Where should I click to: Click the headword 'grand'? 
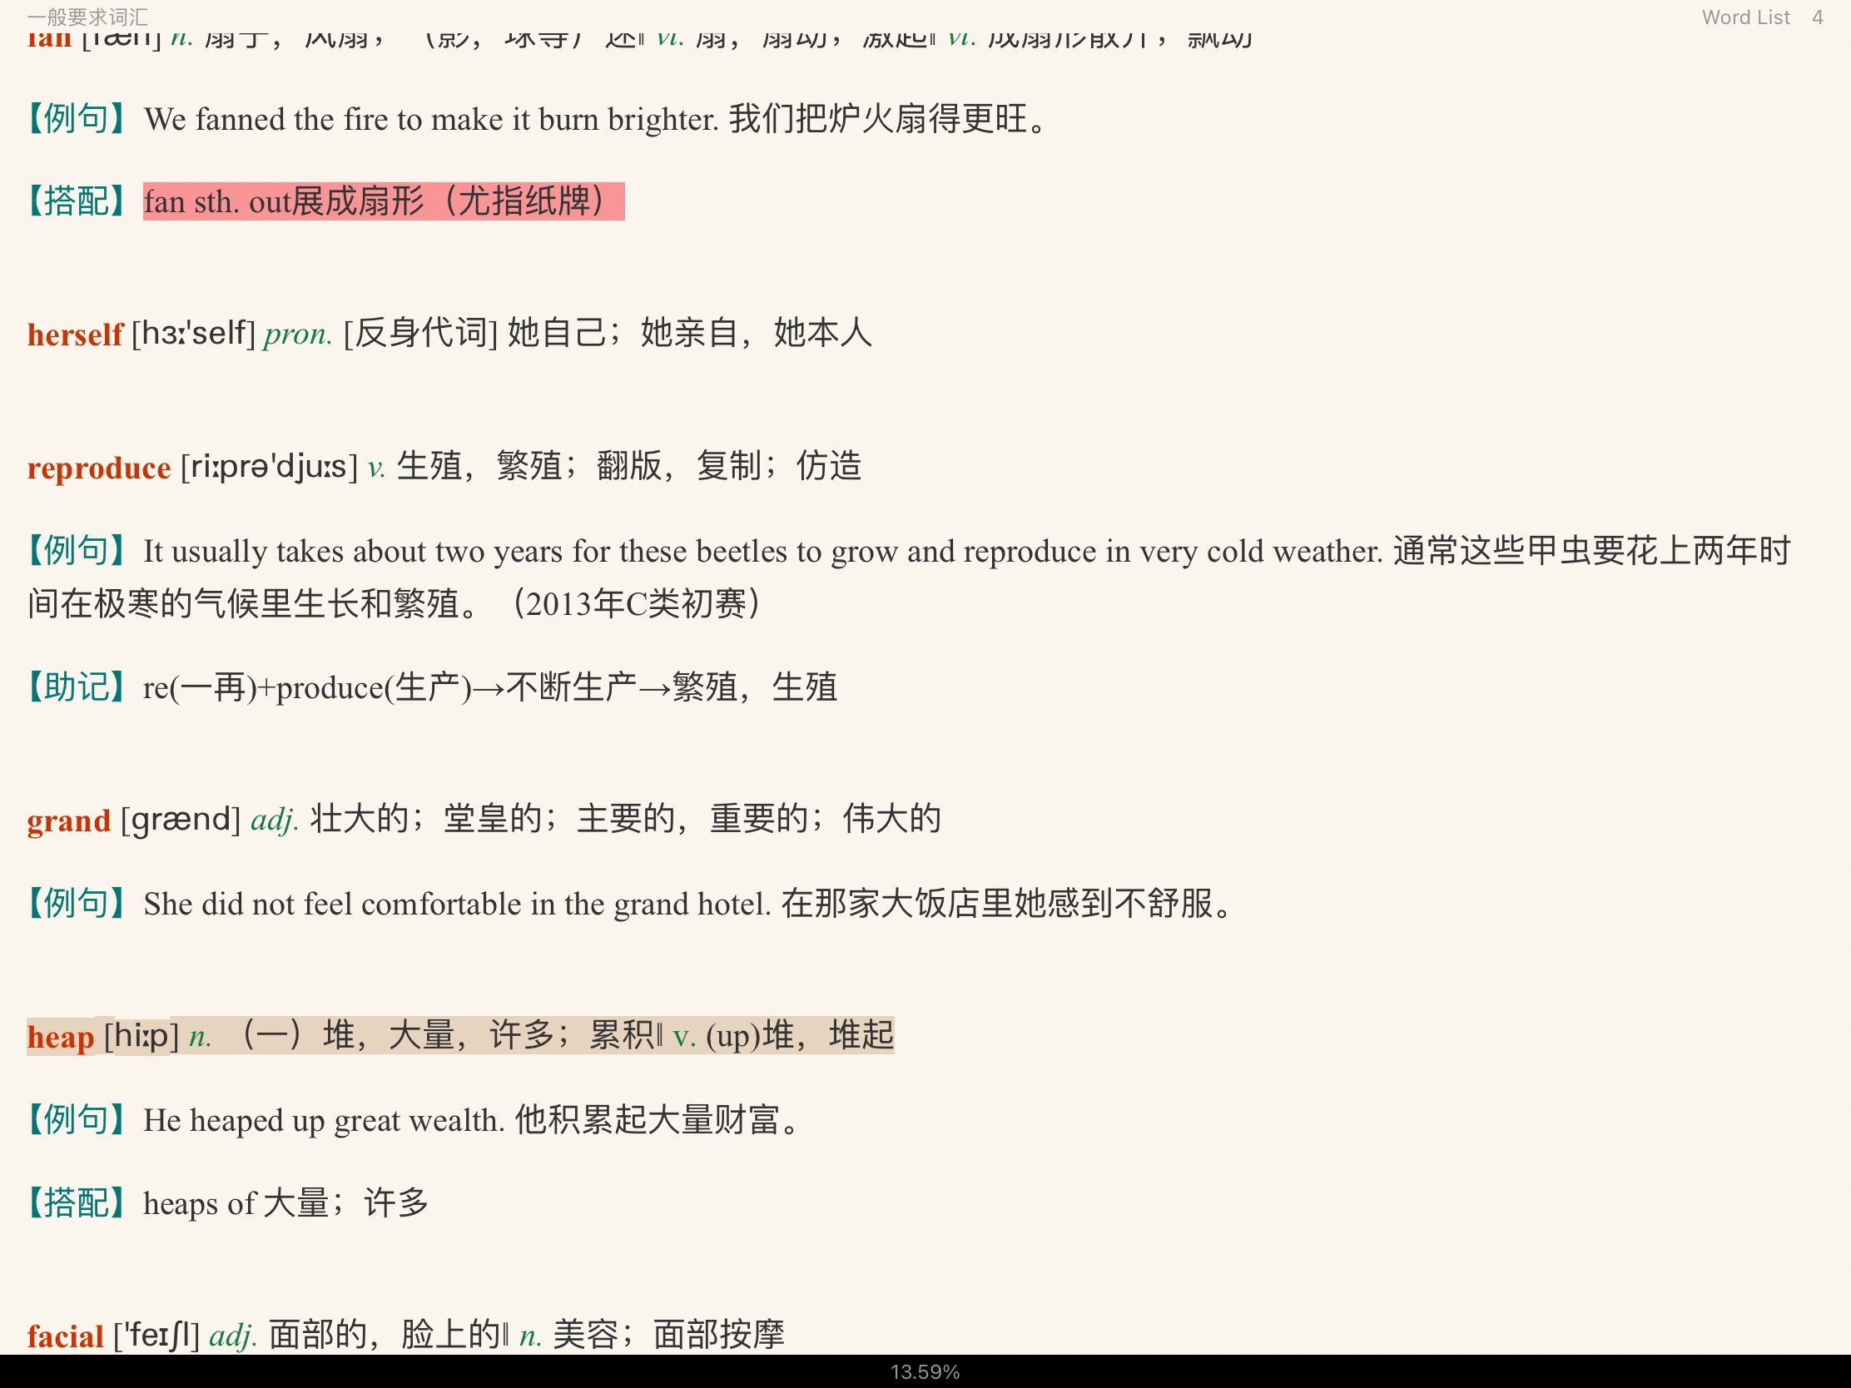[x=68, y=820]
